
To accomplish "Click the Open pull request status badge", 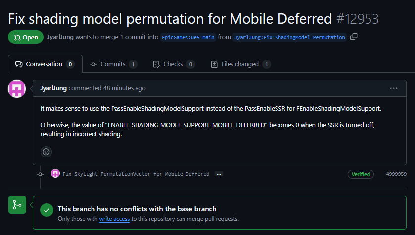I will 26,37.
